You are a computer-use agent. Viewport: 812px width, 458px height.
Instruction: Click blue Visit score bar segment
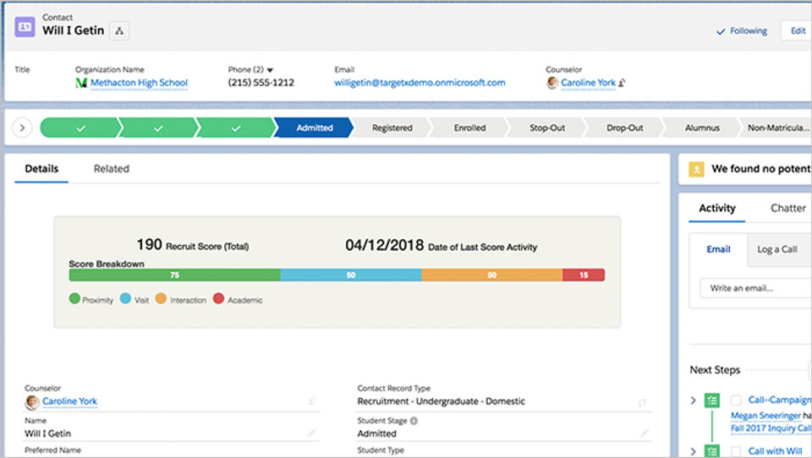click(351, 275)
